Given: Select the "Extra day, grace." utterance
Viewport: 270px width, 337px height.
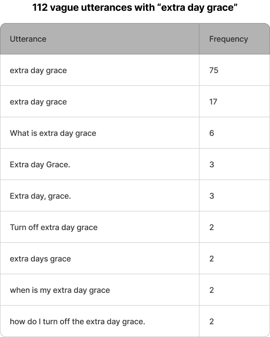Looking at the screenshot, I should coord(40,196).
